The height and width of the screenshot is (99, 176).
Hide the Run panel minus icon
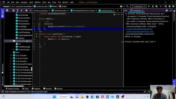coord(170,10)
